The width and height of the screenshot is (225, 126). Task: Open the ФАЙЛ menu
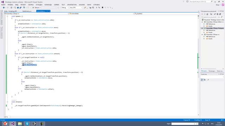pyautogui.click(x=3, y=5)
